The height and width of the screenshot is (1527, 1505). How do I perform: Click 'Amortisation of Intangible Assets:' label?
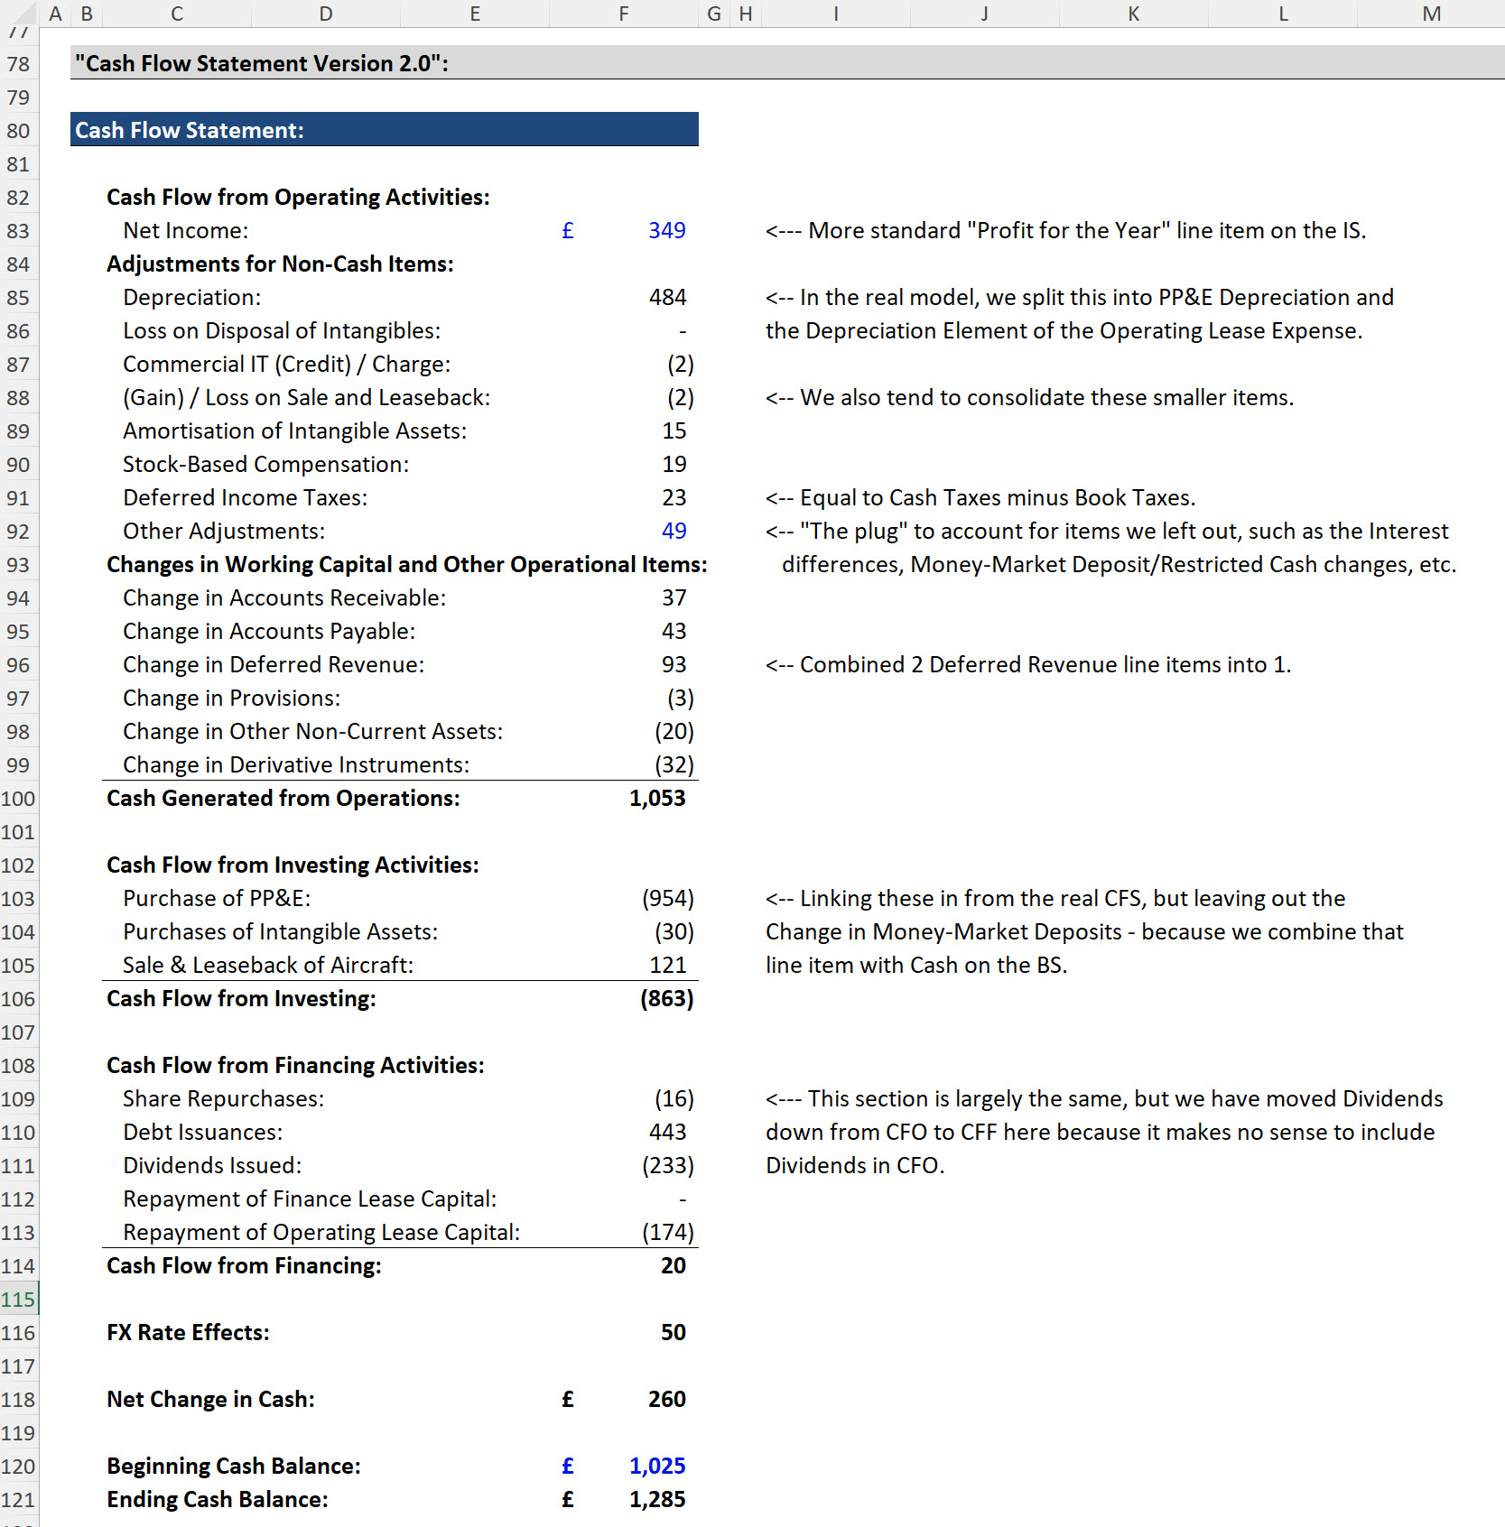pyautogui.click(x=295, y=431)
